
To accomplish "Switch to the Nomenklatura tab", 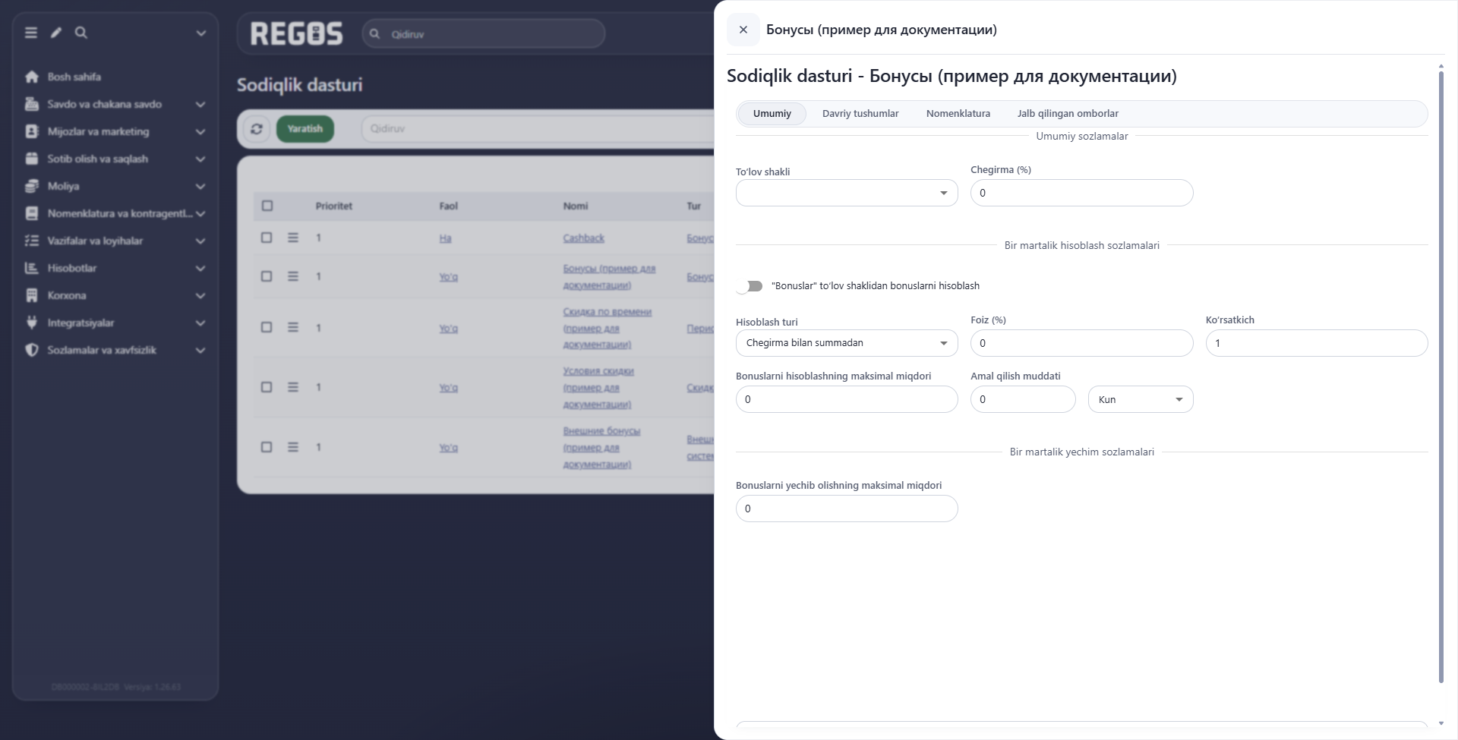I will pyautogui.click(x=958, y=114).
